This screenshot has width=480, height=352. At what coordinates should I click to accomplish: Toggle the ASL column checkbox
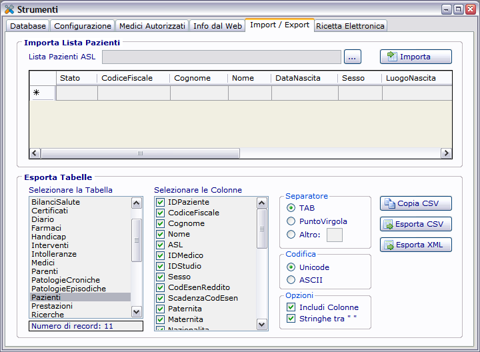point(161,245)
